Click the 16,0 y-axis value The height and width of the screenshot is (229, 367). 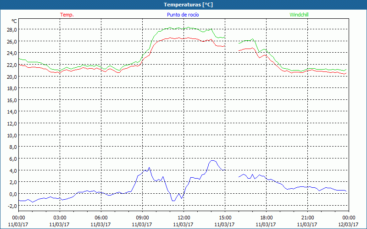(x=12, y=100)
